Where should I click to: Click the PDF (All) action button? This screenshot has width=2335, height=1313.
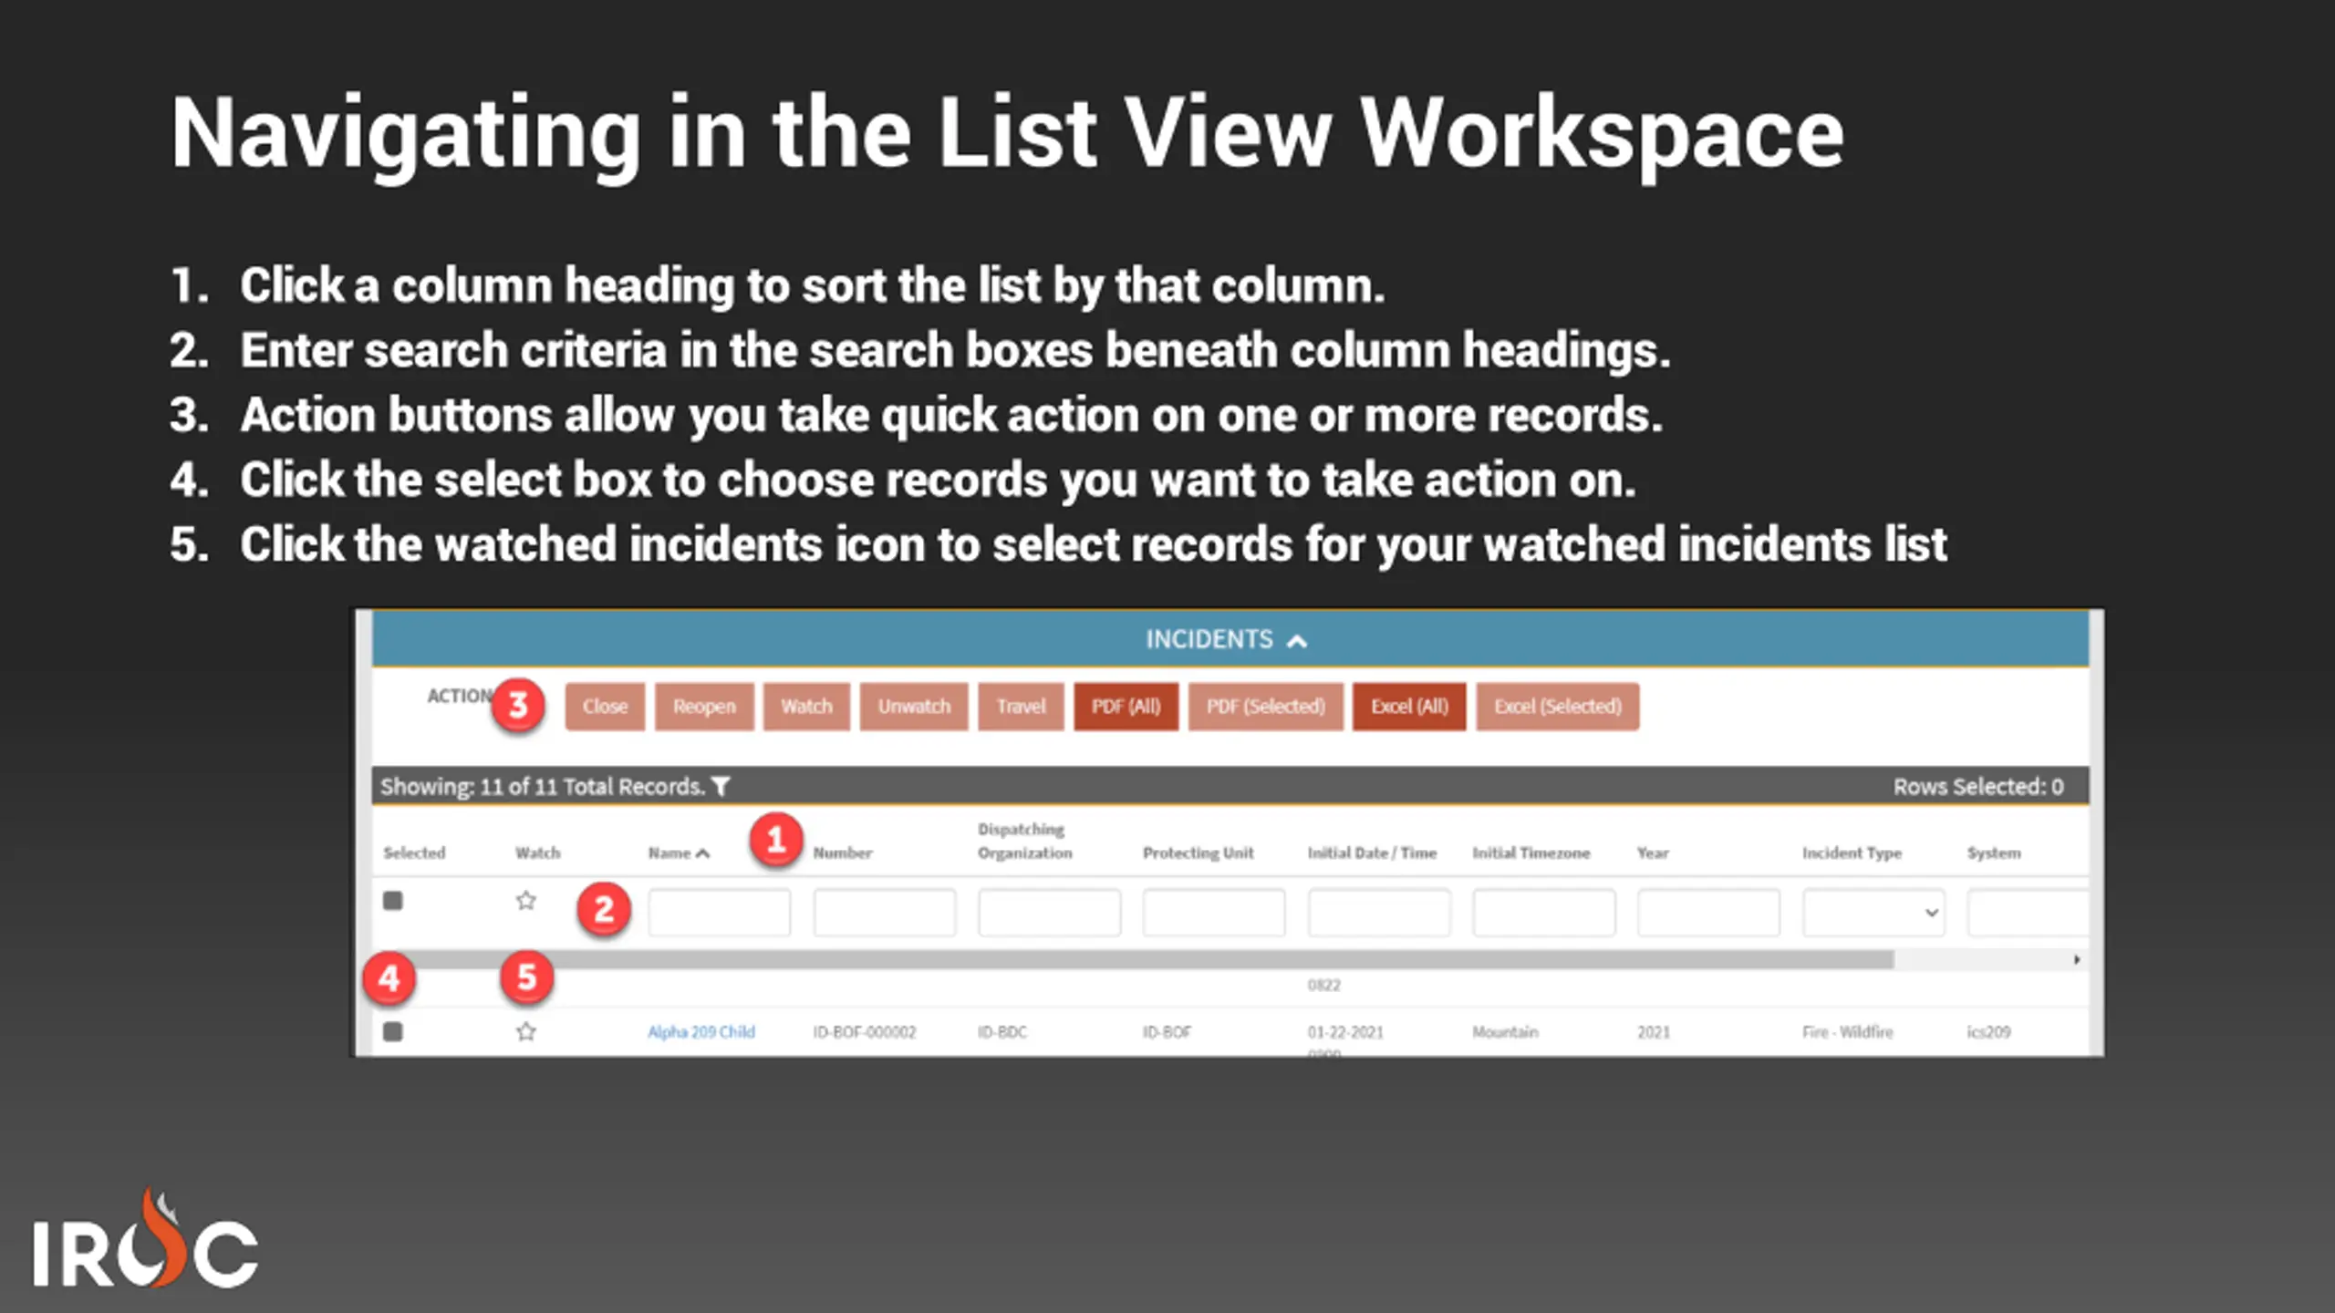point(1126,707)
